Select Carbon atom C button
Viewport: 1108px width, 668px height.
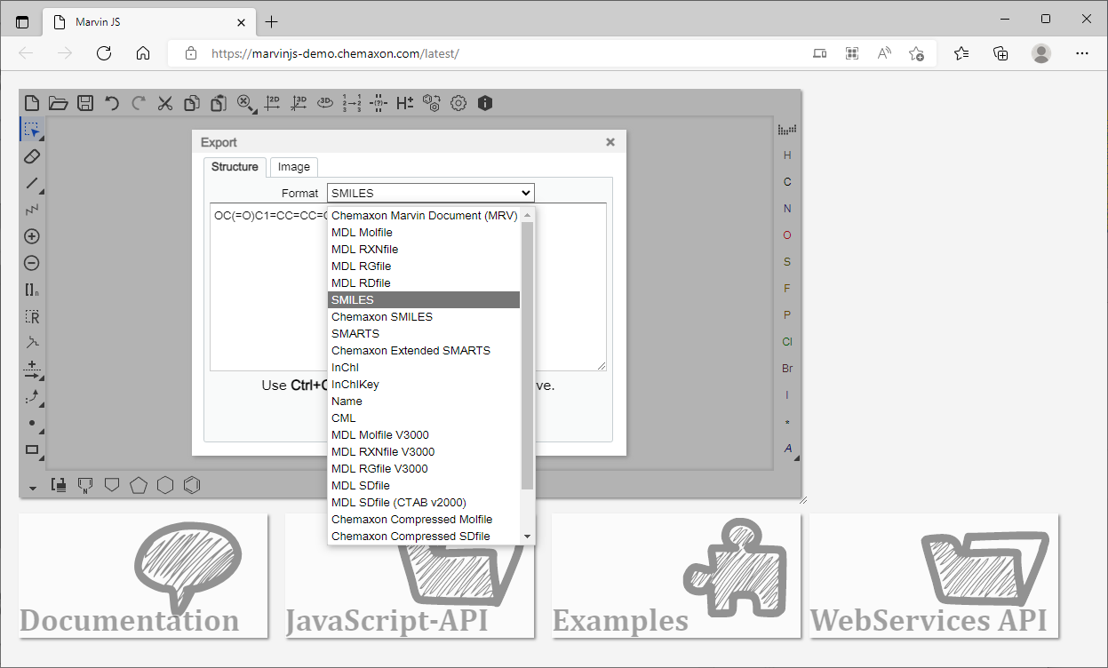click(787, 182)
